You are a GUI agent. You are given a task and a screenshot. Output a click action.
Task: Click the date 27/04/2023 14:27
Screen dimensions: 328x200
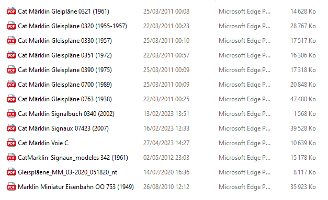click(166, 143)
